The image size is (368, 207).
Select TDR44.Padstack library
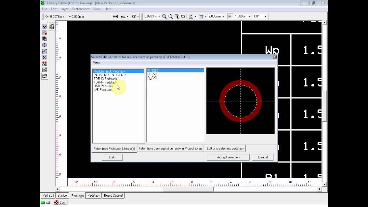[x=118, y=83]
